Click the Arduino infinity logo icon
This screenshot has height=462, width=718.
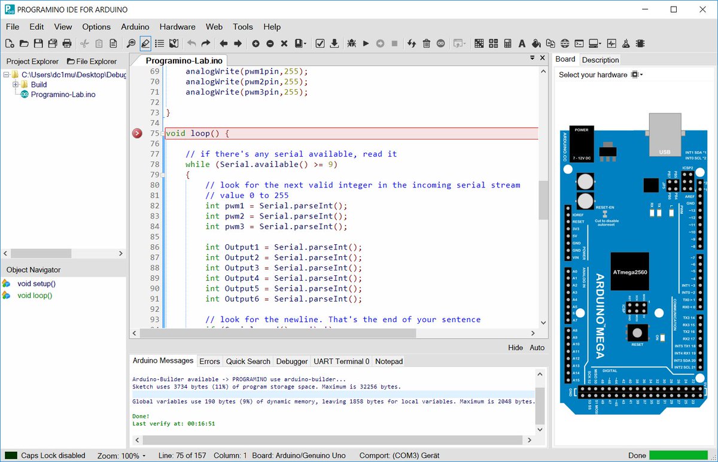[x=441, y=43]
